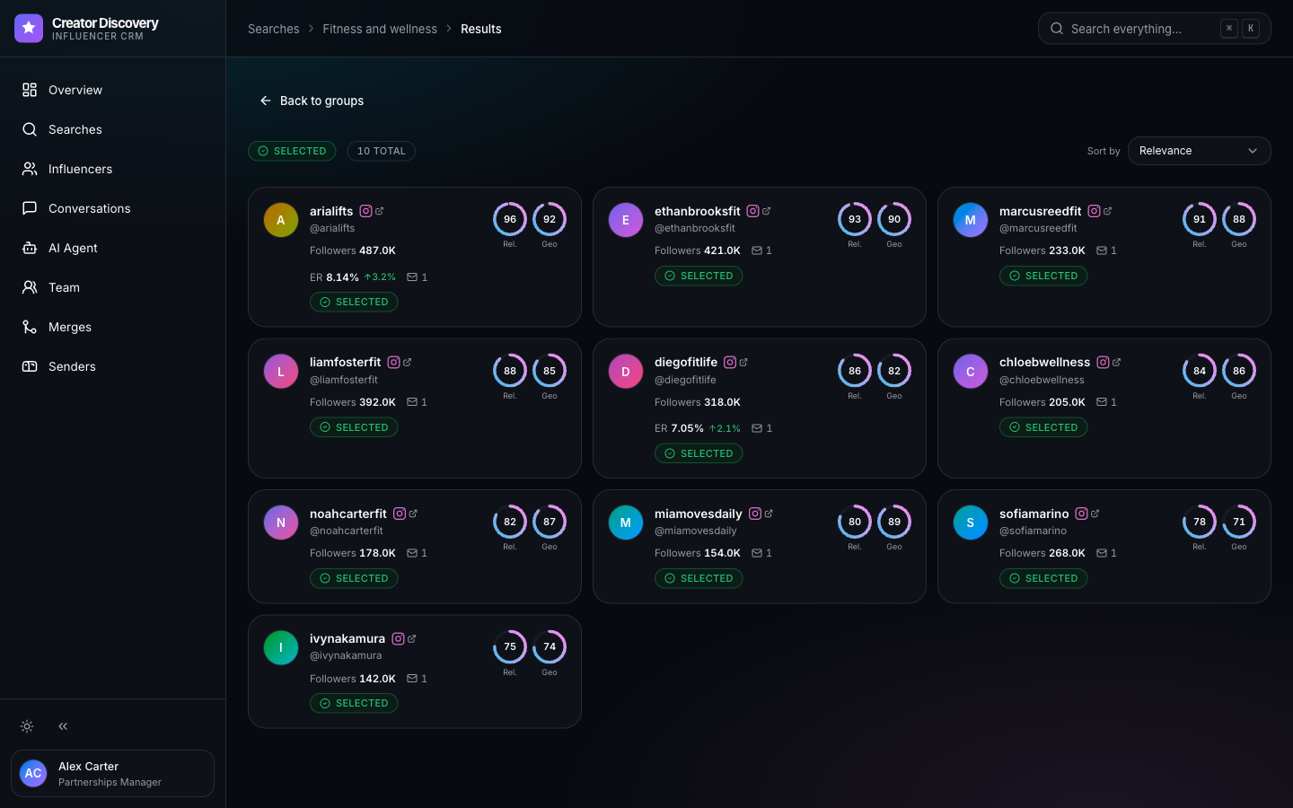The height and width of the screenshot is (808, 1293).
Task: Open diegofitlife external link icon
Action: (743, 363)
